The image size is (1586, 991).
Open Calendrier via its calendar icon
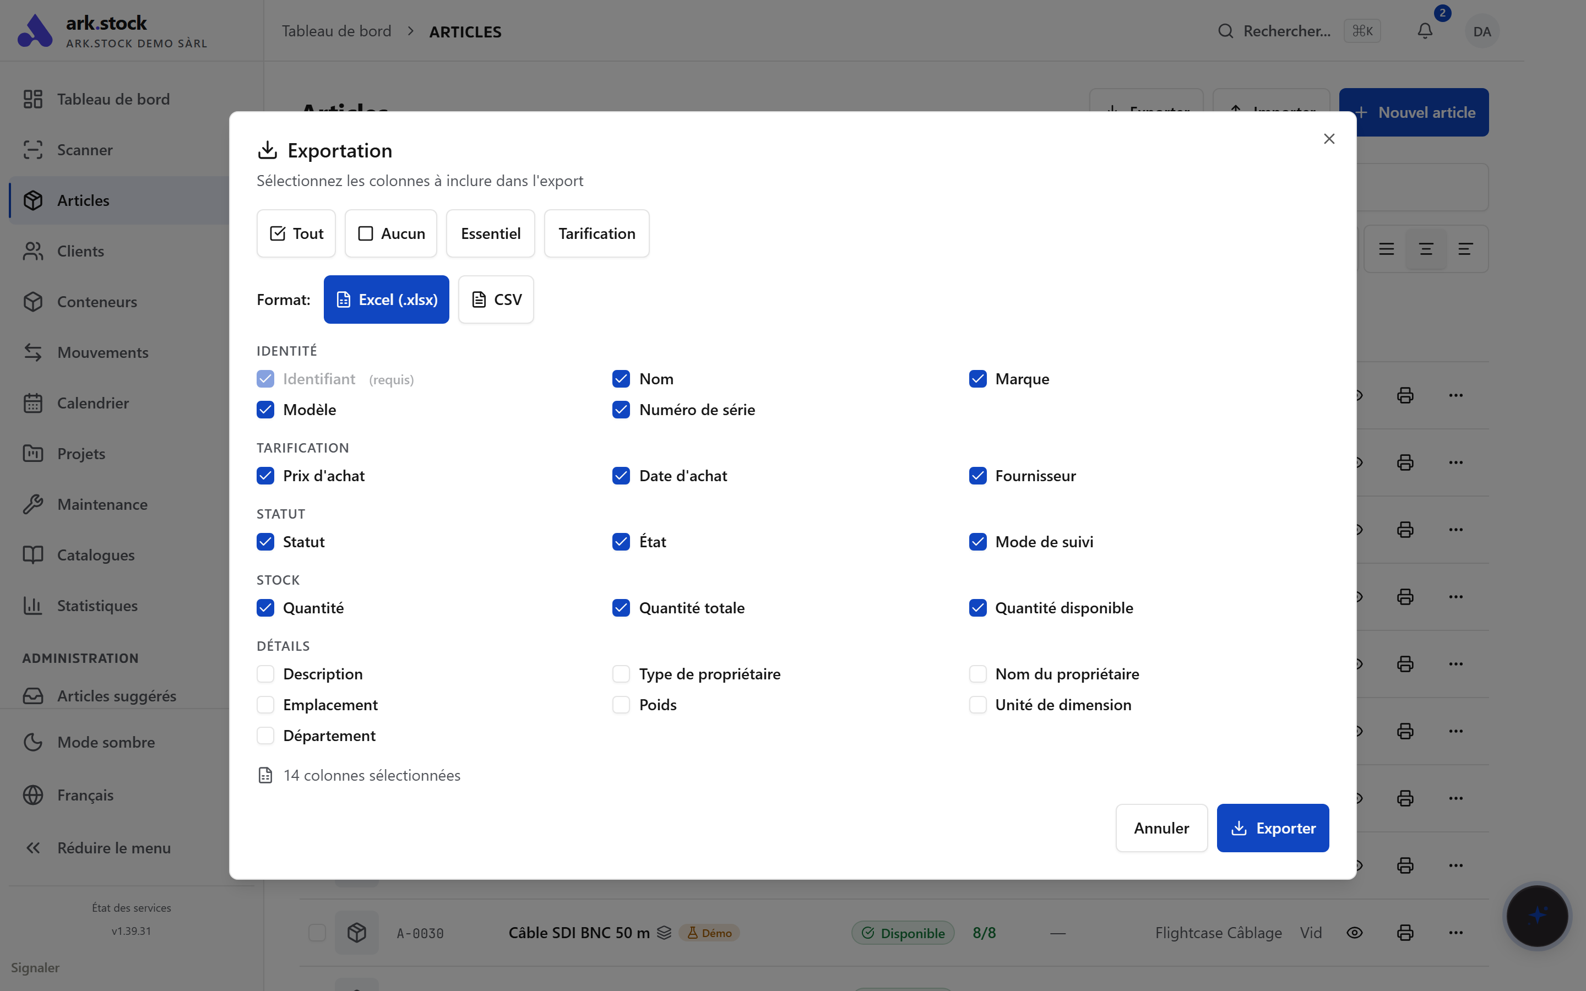[x=33, y=403]
